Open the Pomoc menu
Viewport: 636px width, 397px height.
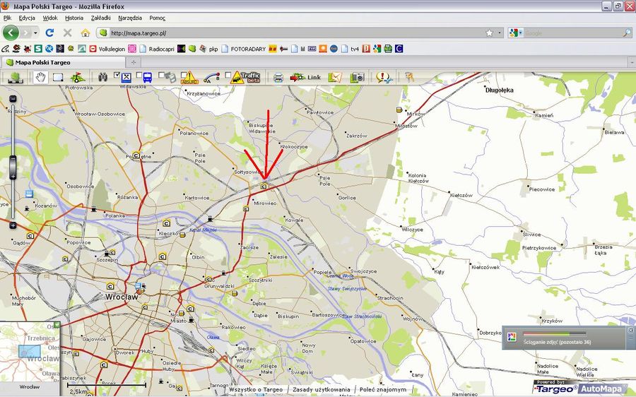158,18
